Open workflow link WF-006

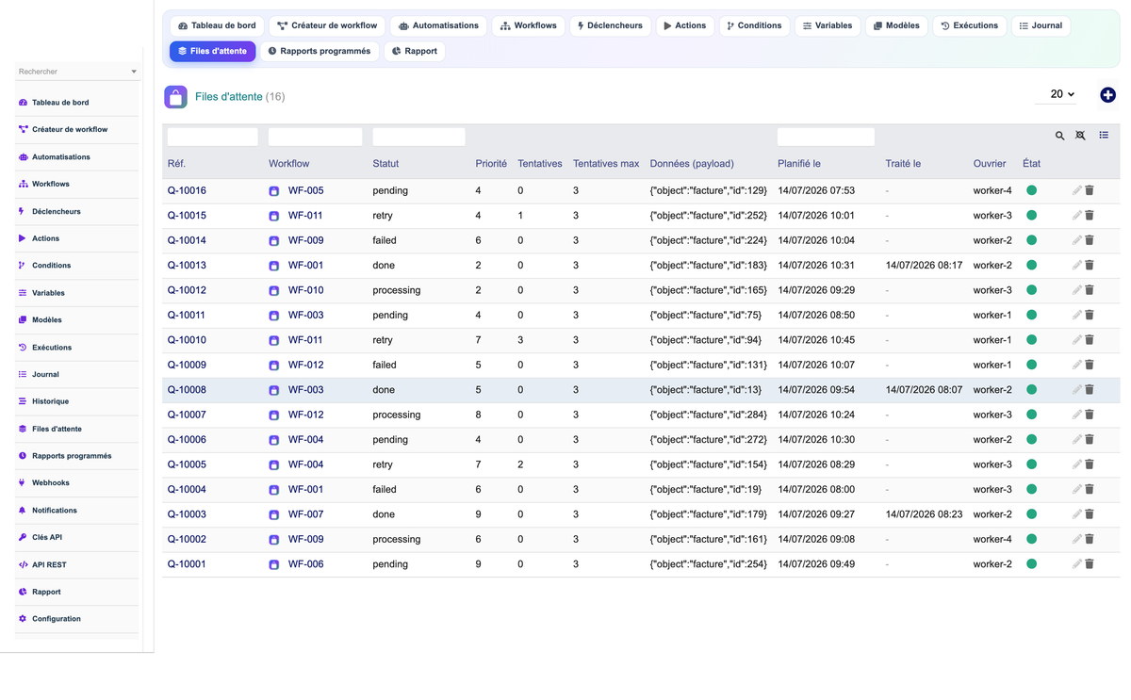pos(305,564)
